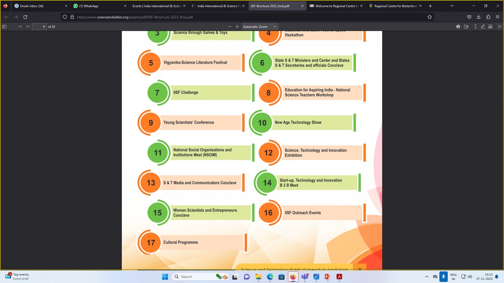Open the PDF viewer tools menu
504x283 pixels.
click(x=499, y=26)
